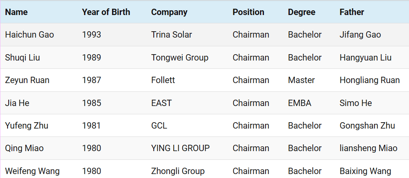Click the Name column header

point(16,12)
